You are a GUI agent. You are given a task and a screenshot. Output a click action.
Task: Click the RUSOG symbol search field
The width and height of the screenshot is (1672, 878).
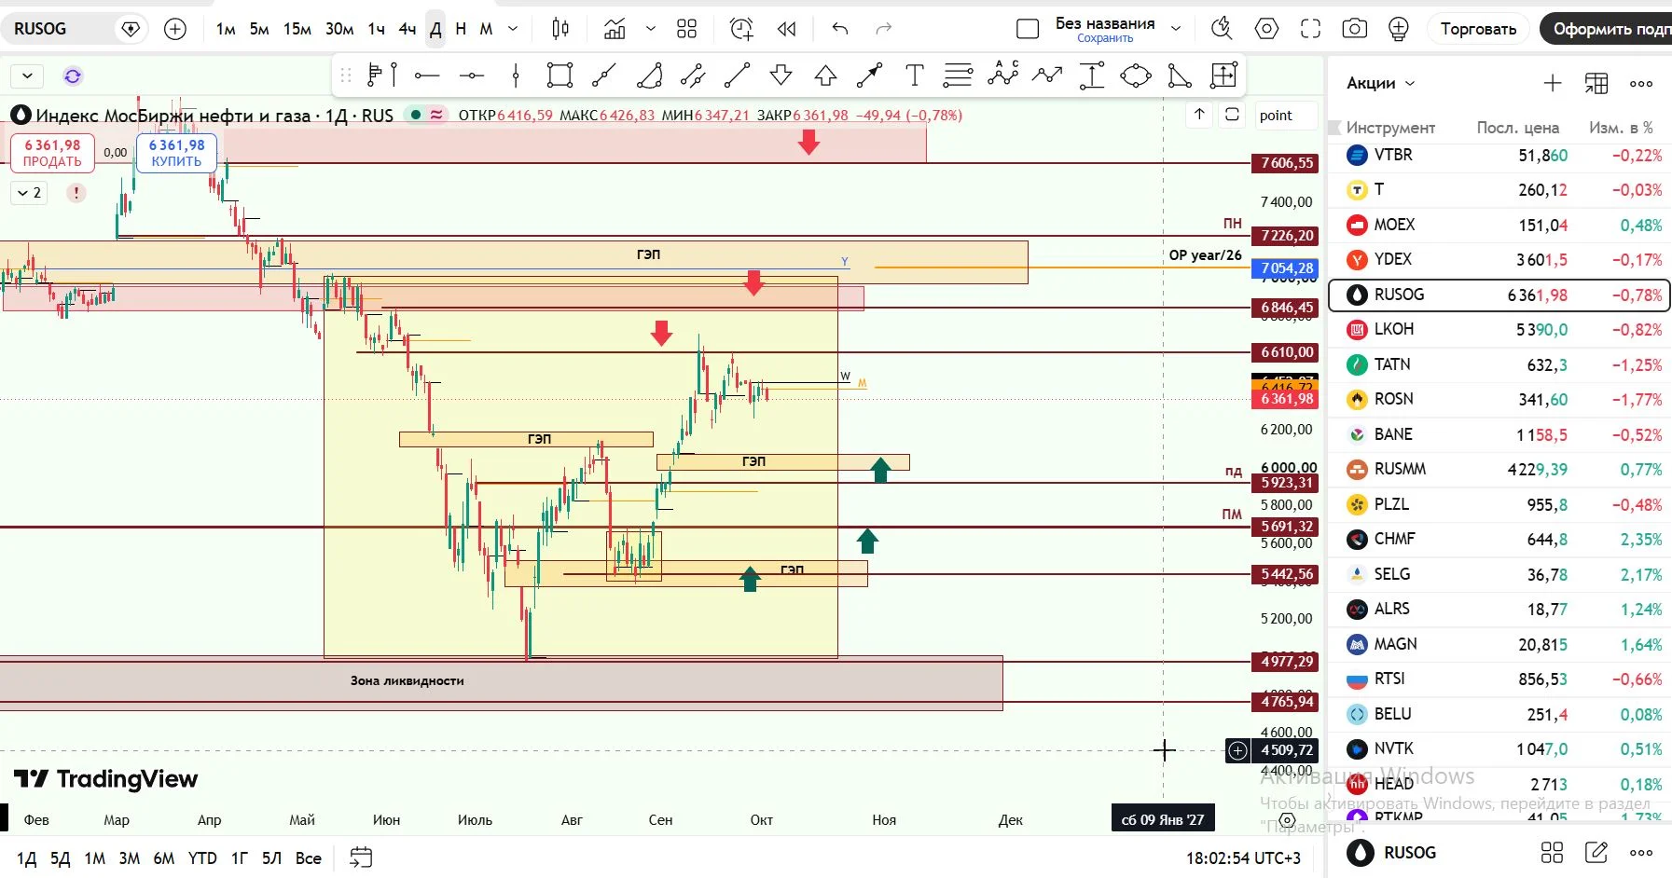click(x=76, y=29)
